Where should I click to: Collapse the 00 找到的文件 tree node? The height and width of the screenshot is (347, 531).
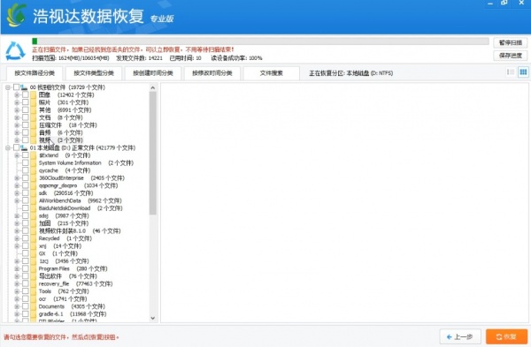pos(7,87)
